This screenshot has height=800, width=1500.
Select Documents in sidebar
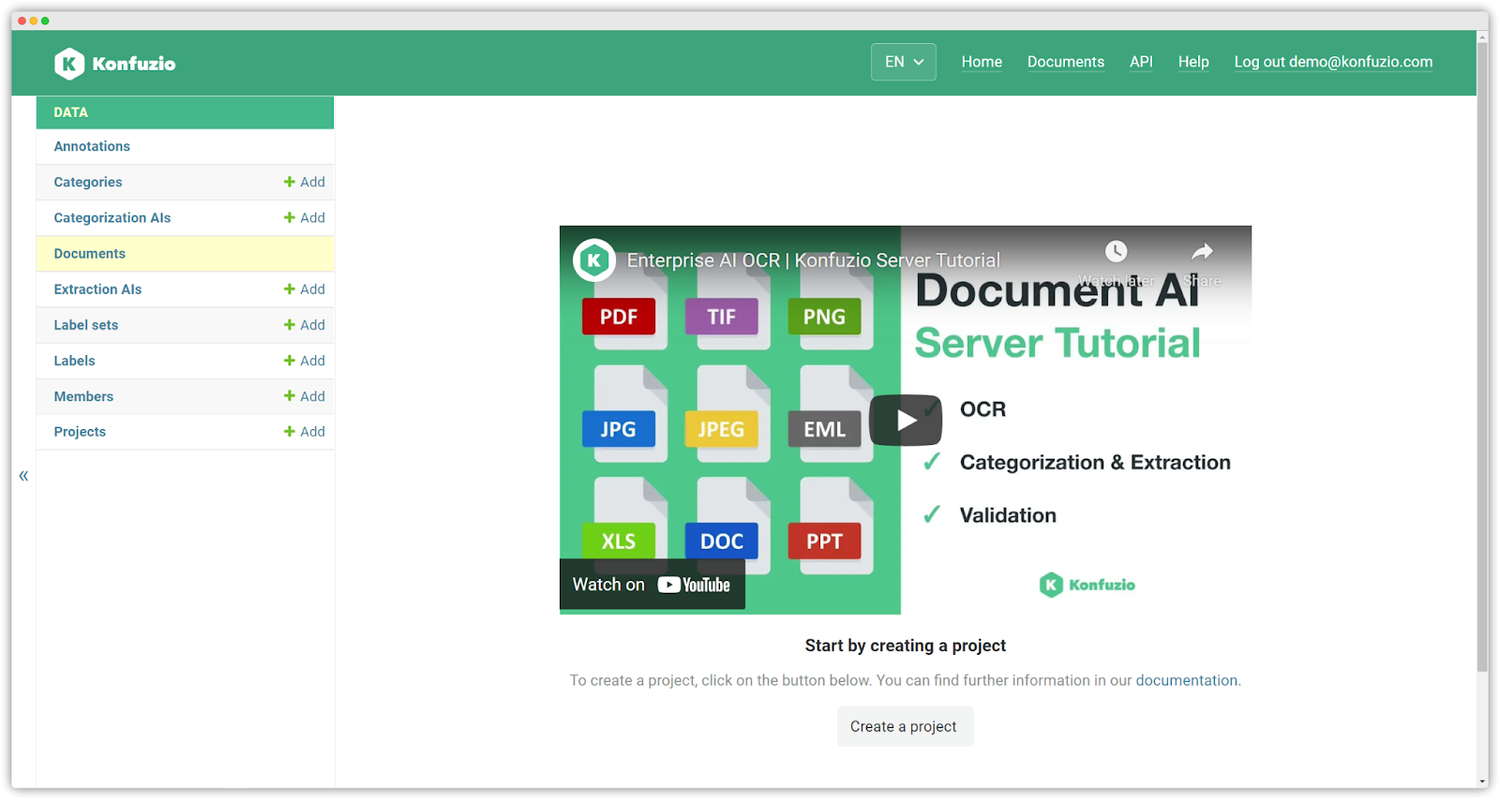[90, 254]
